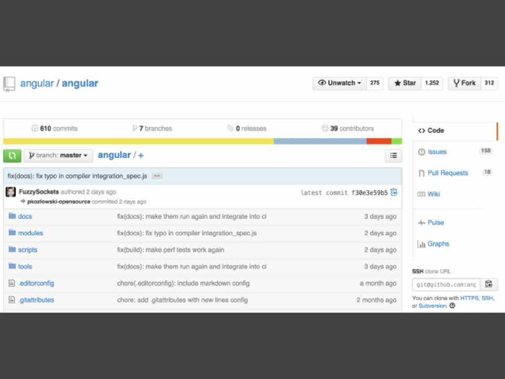Click the help icon next to Subversion
This screenshot has width=505, height=379.
tap(452, 306)
